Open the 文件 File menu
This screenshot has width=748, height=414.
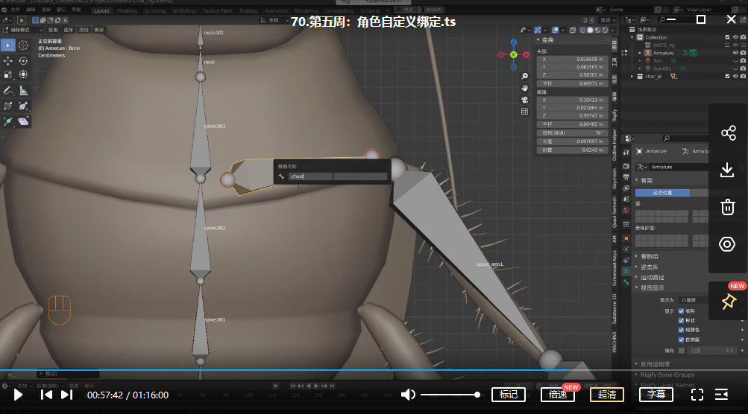point(16,10)
